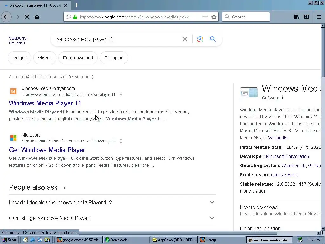The width and height of the screenshot is (325, 244).
Task: Open Groove Music predecessor link
Action: [285, 175]
